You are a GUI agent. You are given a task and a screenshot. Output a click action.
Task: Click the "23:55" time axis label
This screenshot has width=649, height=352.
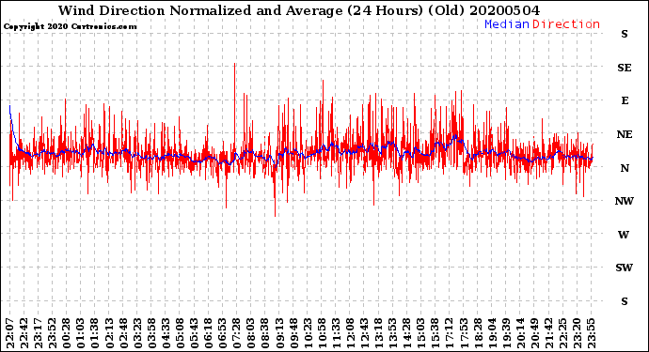591,333
